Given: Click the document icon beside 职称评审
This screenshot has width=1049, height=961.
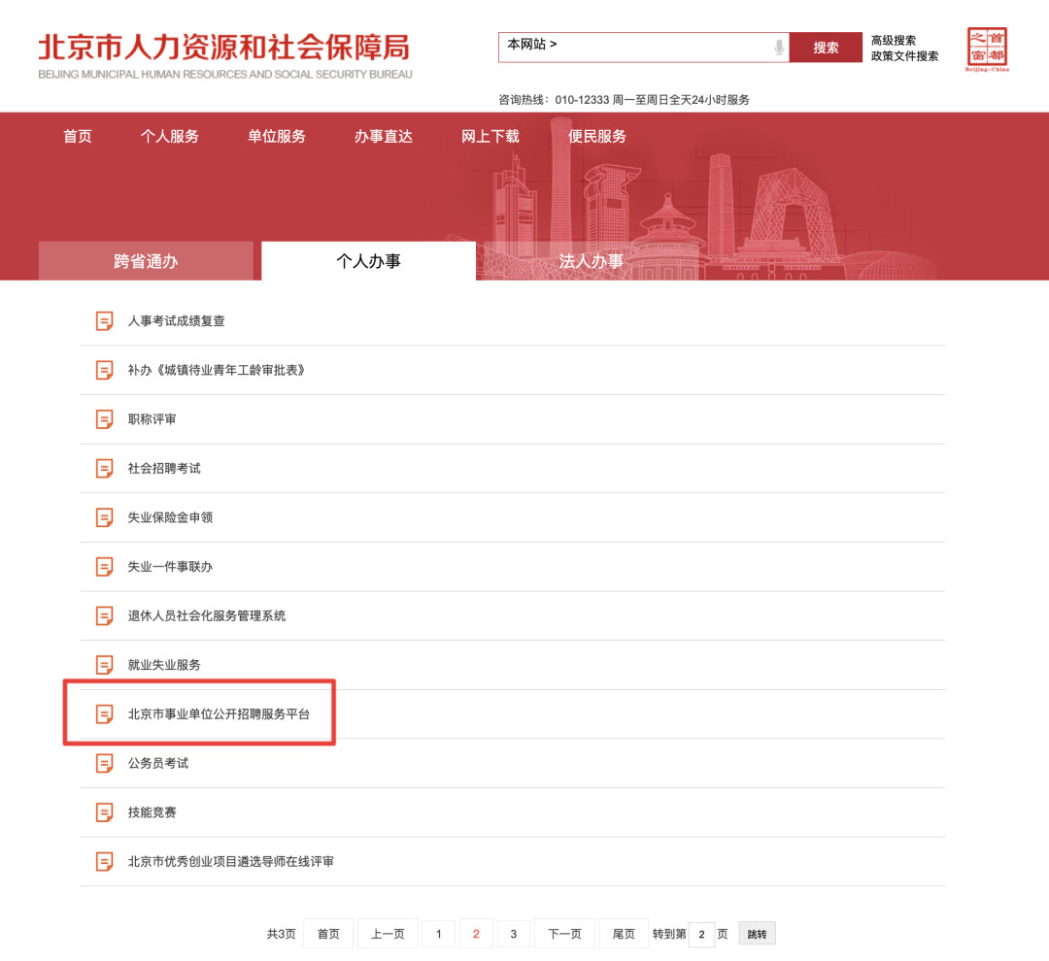Looking at the screenshot, I should [x=103, y=419].
